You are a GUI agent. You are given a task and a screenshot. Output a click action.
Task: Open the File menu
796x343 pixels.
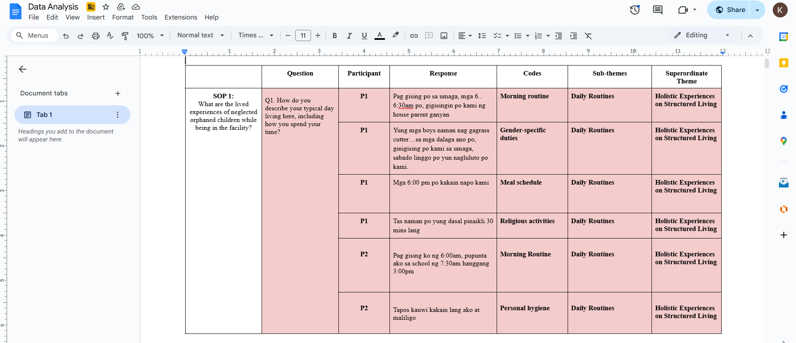coord(34,17)
